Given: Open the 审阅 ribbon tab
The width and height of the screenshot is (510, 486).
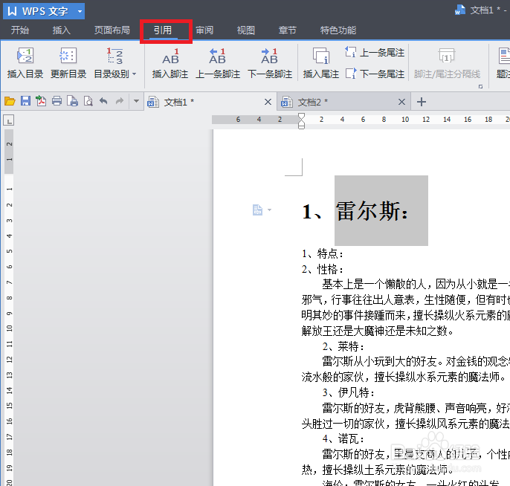Looking at the screenshot, I should point(204,30).
